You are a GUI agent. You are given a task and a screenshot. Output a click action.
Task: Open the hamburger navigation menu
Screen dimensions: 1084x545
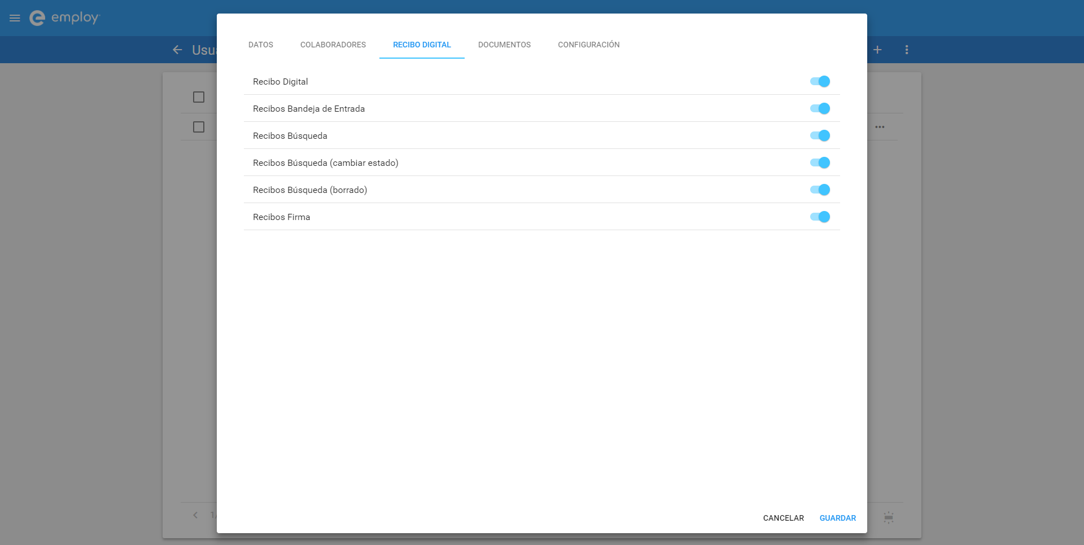point(15,18)
